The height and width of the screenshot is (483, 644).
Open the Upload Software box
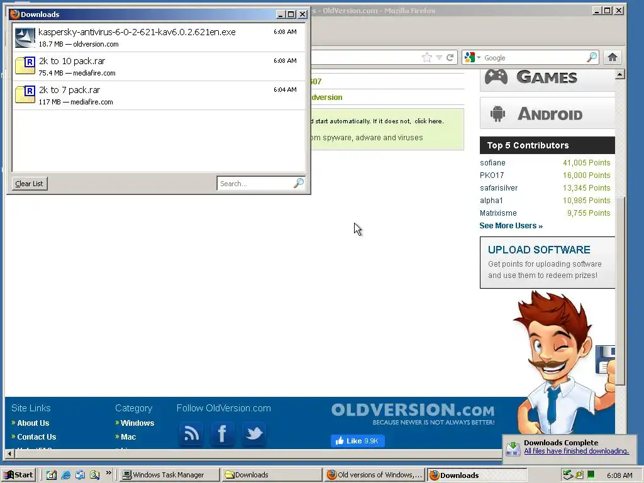547,262
